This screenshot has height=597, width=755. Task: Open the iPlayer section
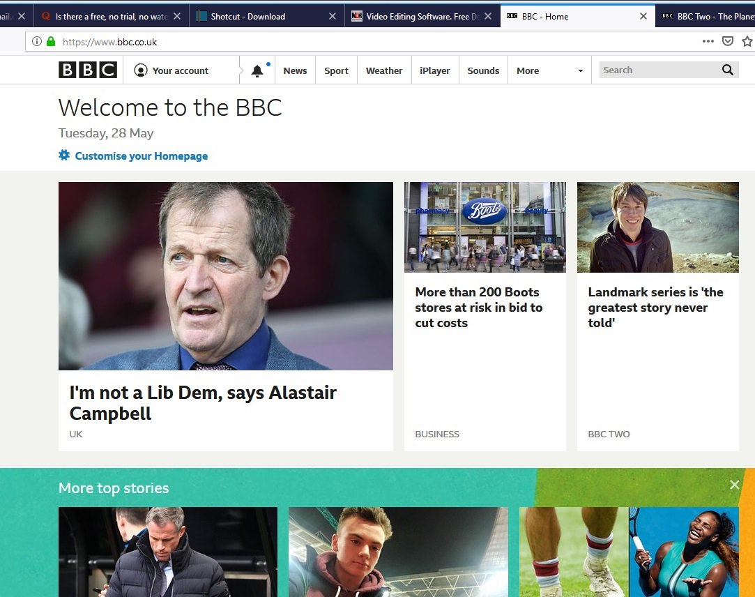point(435,70)
